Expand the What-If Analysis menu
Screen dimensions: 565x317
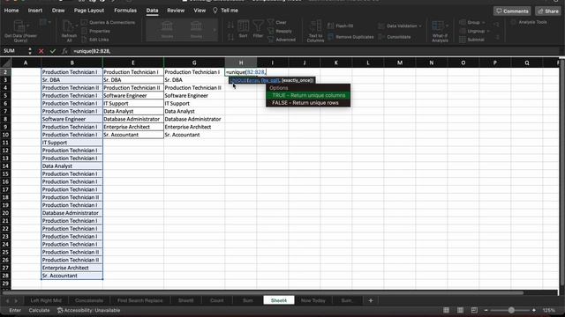pyautogui.click(x=440, y=32)
